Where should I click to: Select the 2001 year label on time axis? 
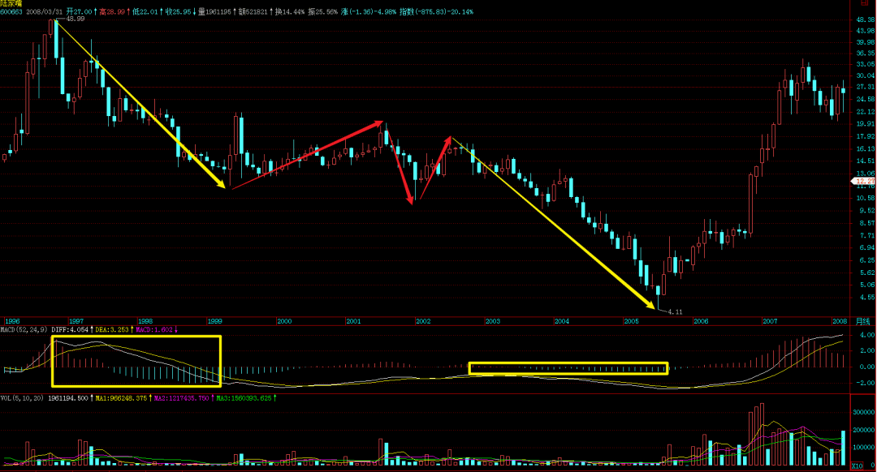click(353, 321)
